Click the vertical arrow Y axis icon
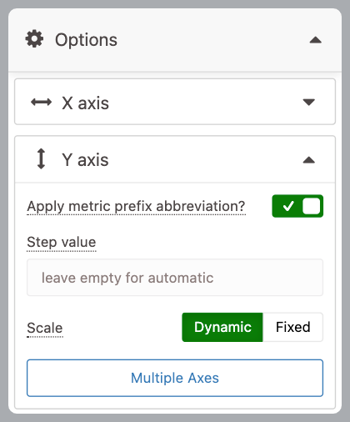 click(41, 159)
